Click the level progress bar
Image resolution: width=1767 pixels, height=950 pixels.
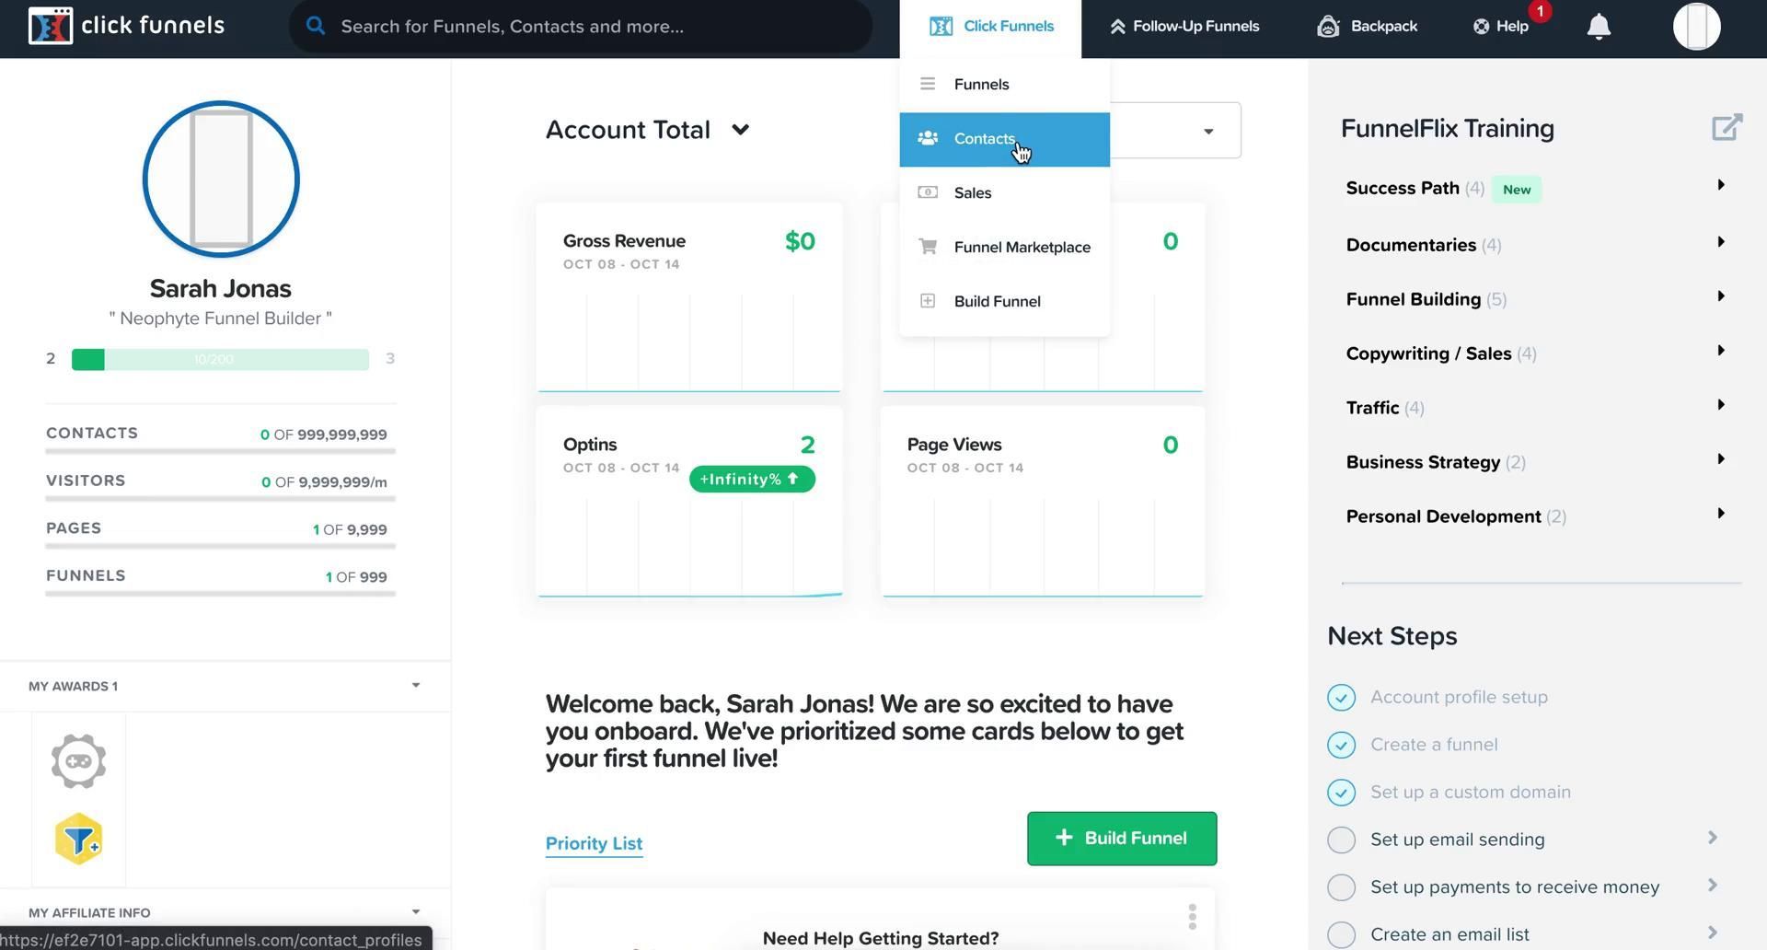coord(220,359)
